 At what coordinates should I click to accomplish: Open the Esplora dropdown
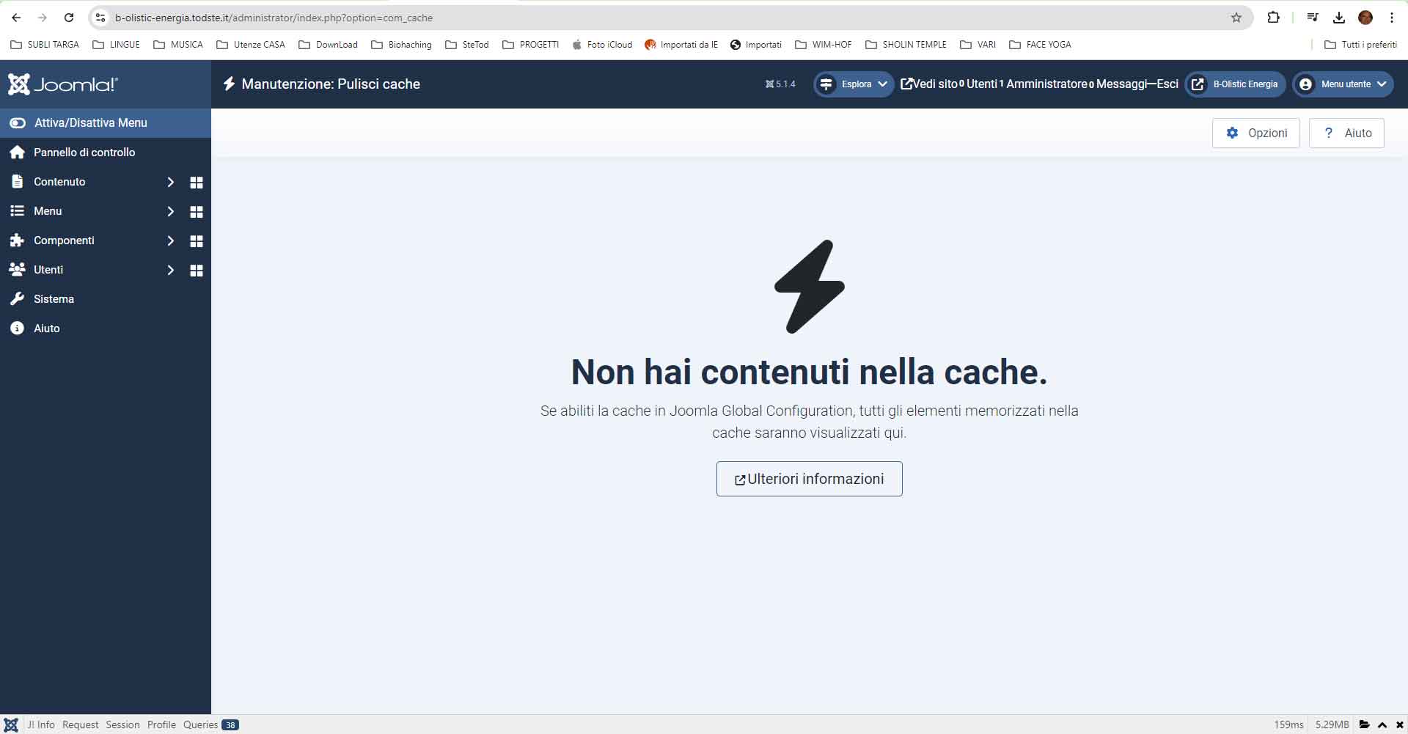[x=854, y=84]
